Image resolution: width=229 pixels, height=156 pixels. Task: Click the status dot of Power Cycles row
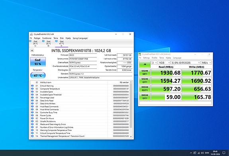pos(32,115)
